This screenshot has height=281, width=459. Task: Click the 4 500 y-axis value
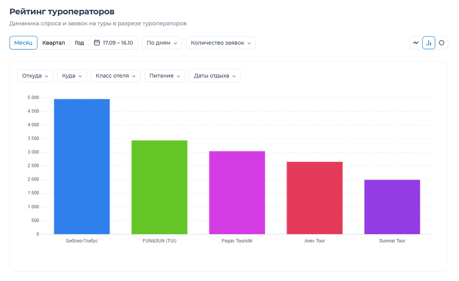click(x=33, y=111)
